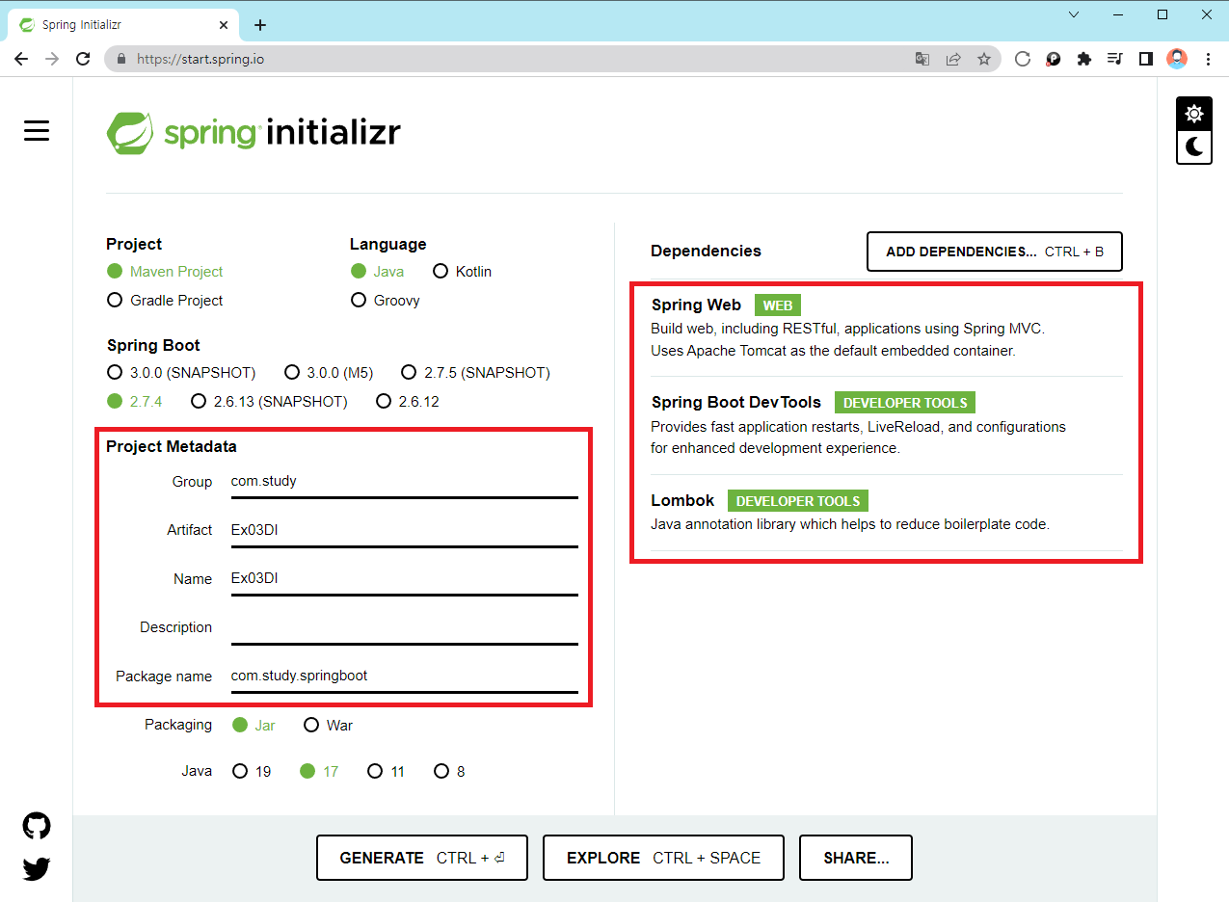Open a new browser tab

point(259,25)
